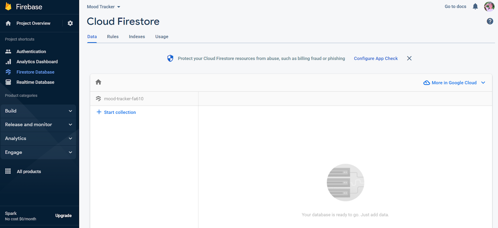Image resolution: width=498 pixels, height=228 pixels.
Task: Click the home icon in data breadcrumb
Action: click(x=98, y=82)
